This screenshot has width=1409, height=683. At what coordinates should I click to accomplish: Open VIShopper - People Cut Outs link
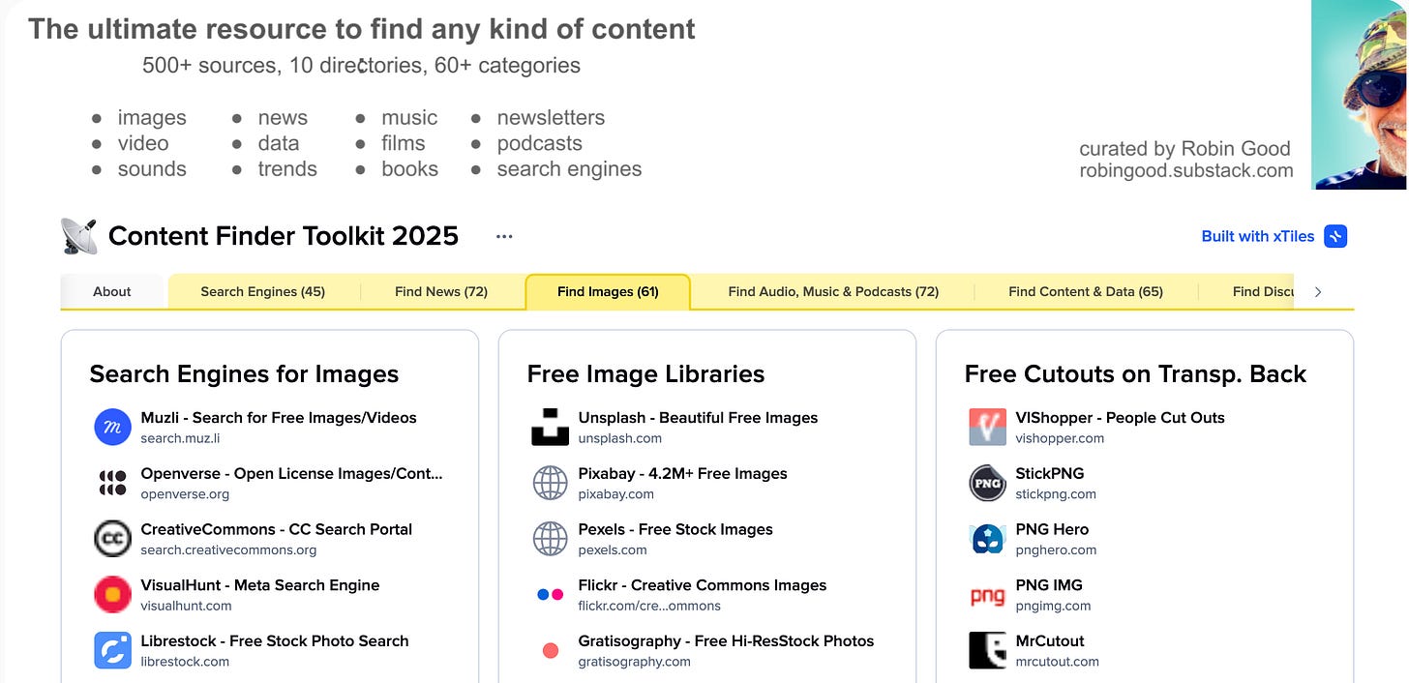coord(1121,418)
